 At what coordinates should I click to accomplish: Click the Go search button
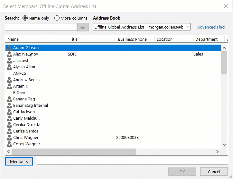click(83, 27)
